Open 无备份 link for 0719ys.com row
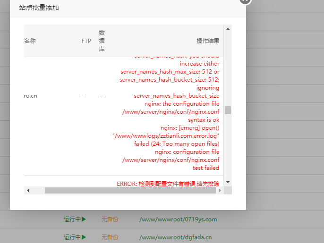The image size is (324, 243). [x=110, y=219]
